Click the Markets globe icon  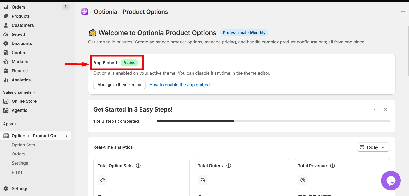6,62
